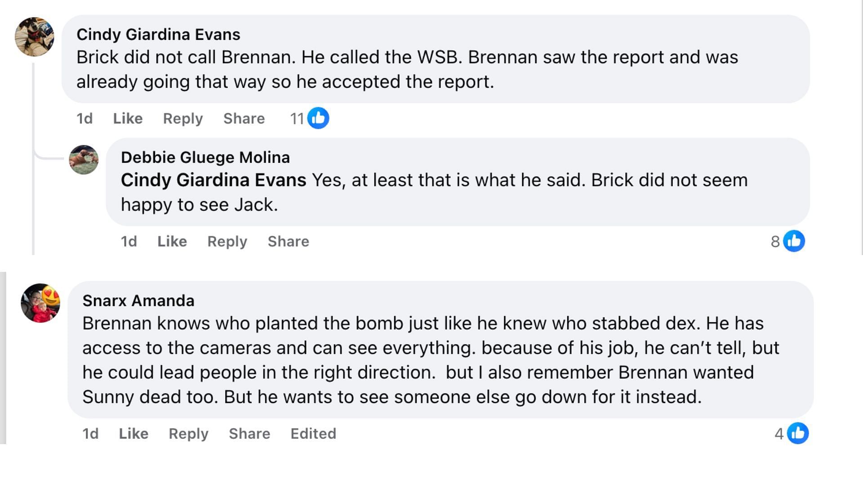The height and width of the screenshot is (485, 863).
Task: Open the Debbie Gluege Molina name link
Action: 205,158
